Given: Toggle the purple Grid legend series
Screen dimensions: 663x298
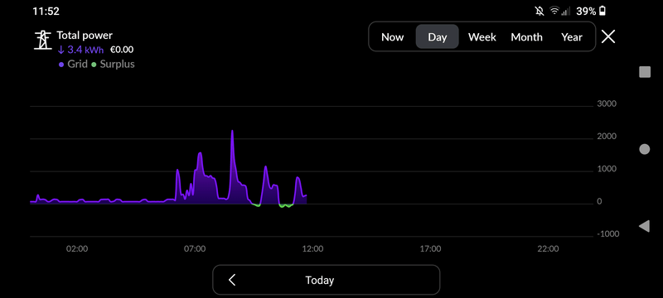Looking at the screenshot, I should coord(73,65).
